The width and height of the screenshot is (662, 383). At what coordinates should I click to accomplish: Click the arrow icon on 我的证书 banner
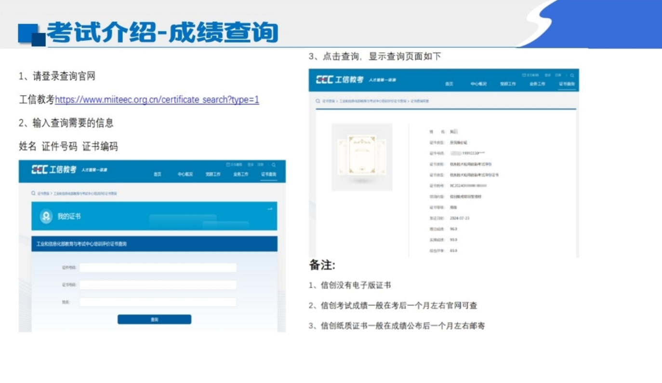point(270,209)
